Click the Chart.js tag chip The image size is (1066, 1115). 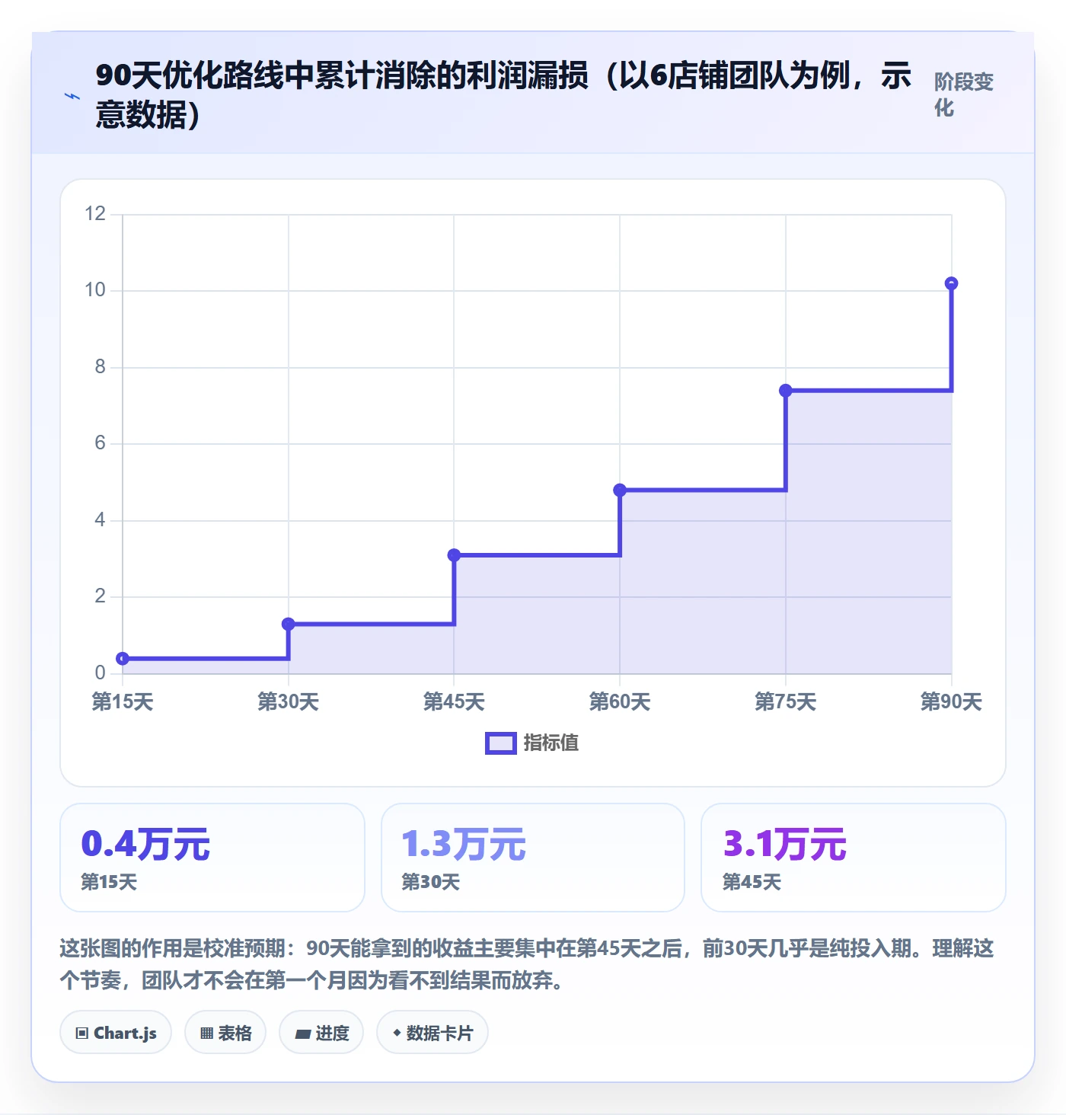click(116, 1033)
